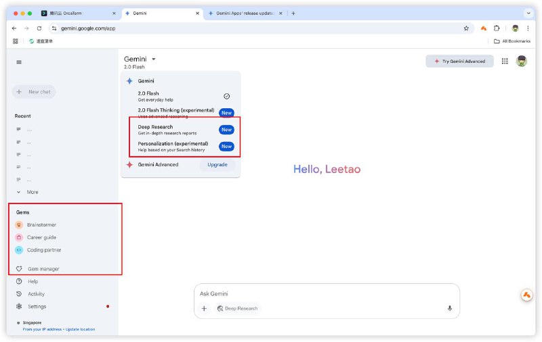542x342 pixels.
Task: Focus the Ask Gemini input field
Action: (327, 294)
